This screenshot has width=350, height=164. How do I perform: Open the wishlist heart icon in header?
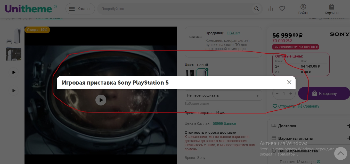[282, 9]
